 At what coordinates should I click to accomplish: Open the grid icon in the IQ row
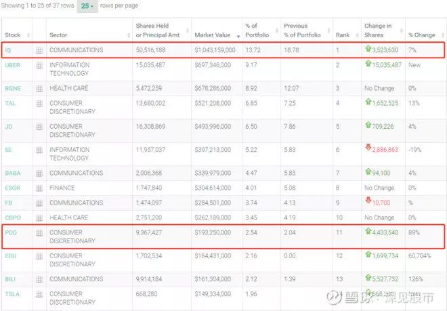tap(39, 51)
